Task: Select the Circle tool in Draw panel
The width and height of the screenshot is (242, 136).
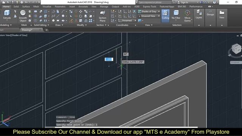Action: pyautogui.click(x=63, y=16)
